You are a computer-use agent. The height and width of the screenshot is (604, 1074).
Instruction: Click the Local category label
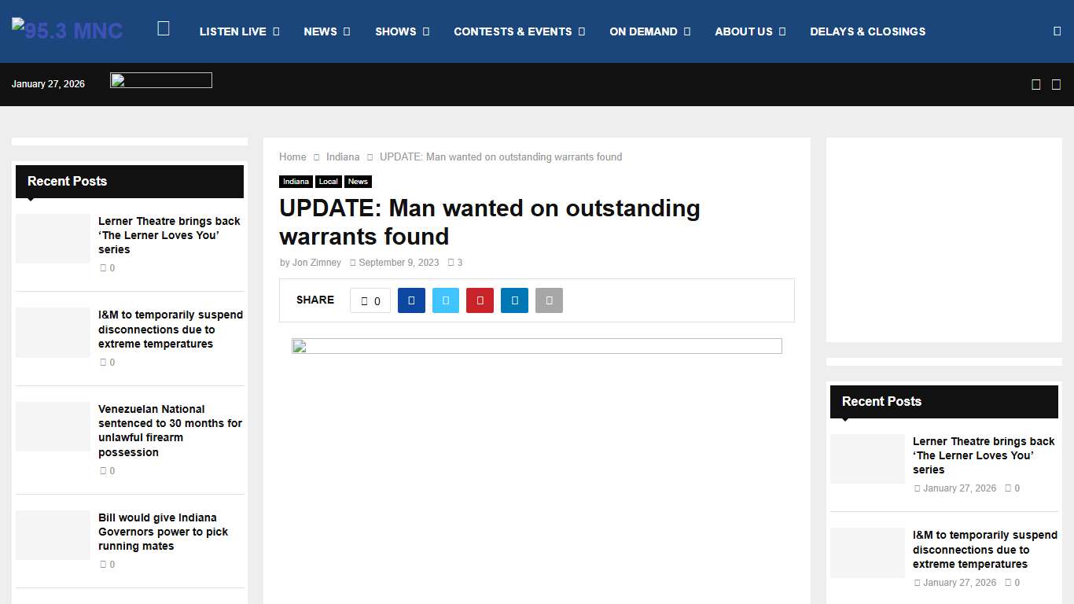coord(329,182)
